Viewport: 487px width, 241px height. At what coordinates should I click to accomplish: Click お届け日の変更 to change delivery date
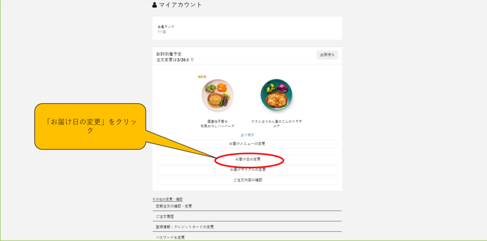248,159
